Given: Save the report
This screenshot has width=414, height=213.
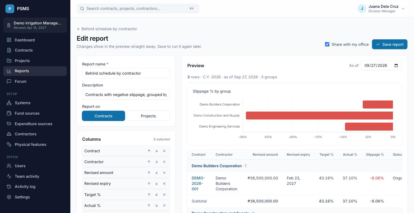Looking at the screenshot, I should coord(390,44).
